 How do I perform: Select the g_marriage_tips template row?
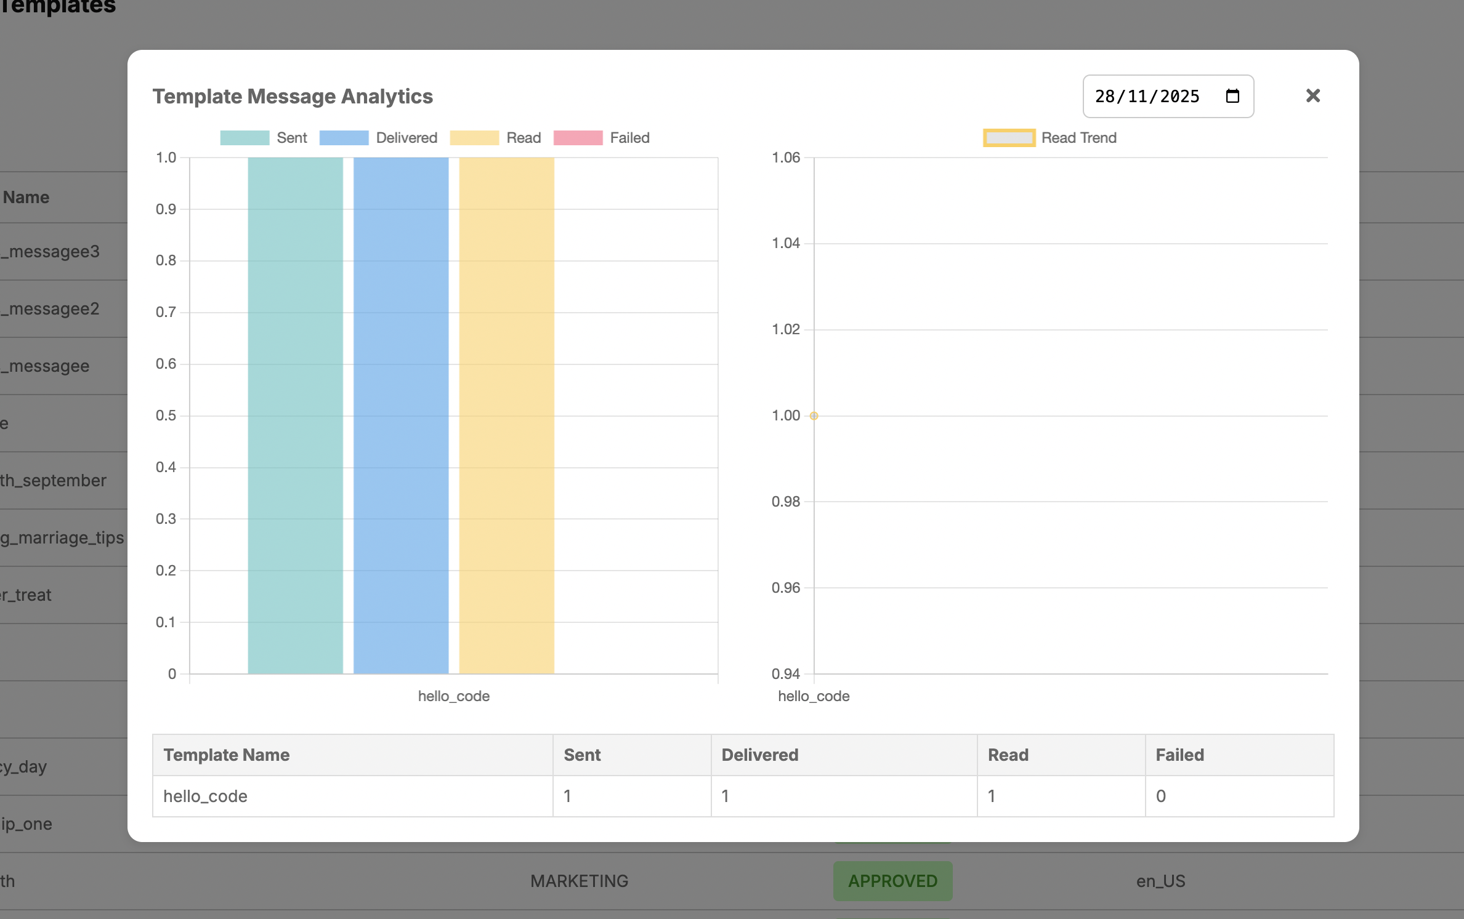click(x=62, y=537)
